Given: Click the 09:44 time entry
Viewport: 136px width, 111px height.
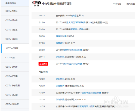Looking at the screenshot, I should pos(42,57).
